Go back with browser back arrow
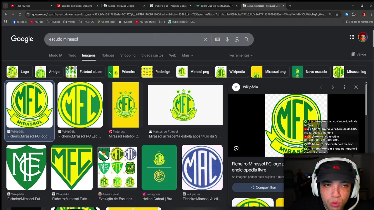Image resolution: width=374 pixels, height=210 pixels. [x=6, y=14]
